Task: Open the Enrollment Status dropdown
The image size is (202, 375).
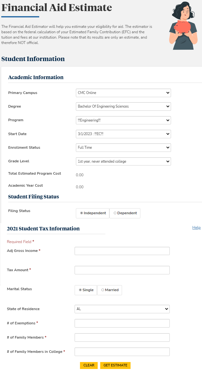Action: click(123, 147)
